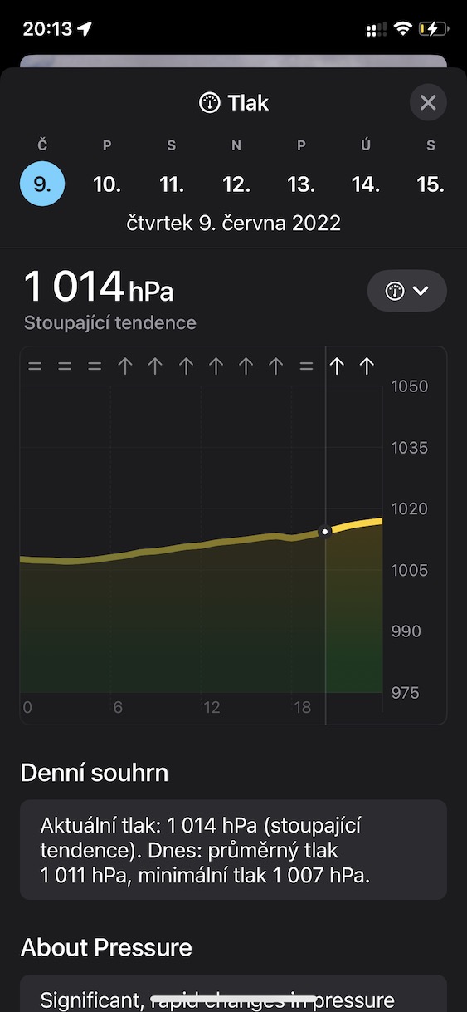Choose day 14 under Ú
Image resolution: width=467 pixels, height=1012 pixels.
click(366, 184)
